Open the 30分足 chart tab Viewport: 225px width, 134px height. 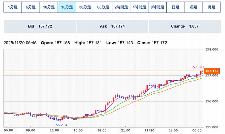[85, 7]
